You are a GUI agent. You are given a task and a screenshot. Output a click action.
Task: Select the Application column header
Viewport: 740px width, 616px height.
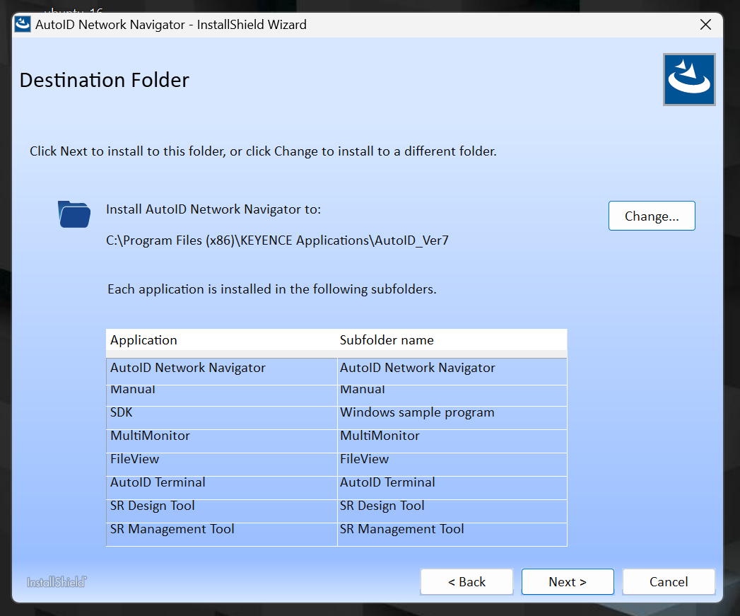[222, 340]
